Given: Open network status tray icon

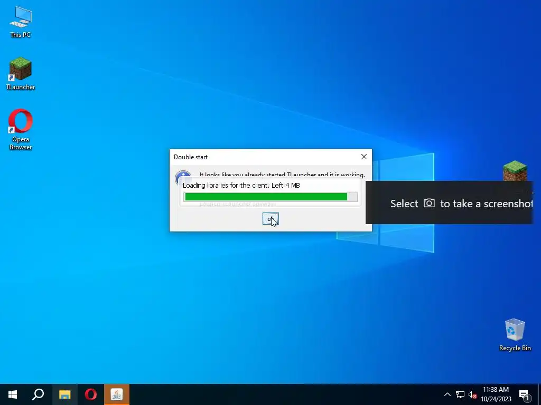Looking at the screenshot, I should click(x=460, y=394).
